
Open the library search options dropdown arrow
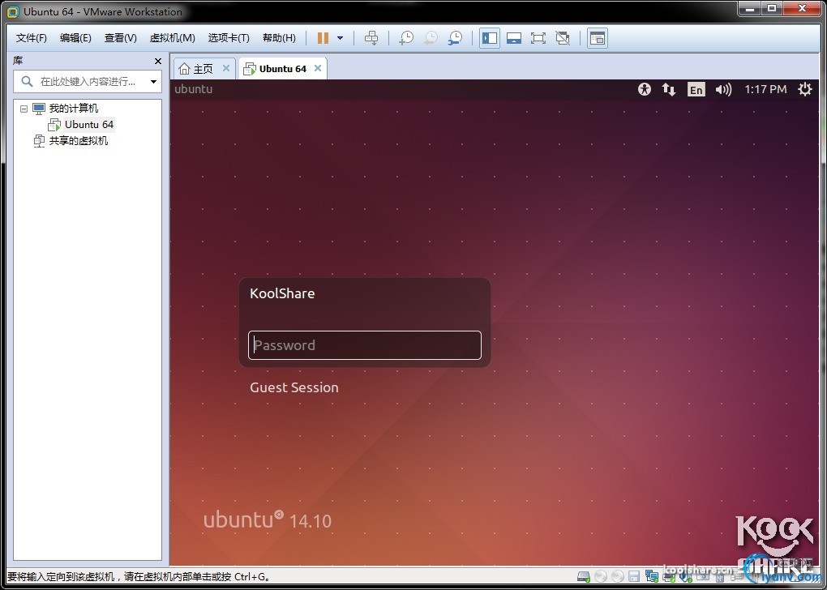153,82
